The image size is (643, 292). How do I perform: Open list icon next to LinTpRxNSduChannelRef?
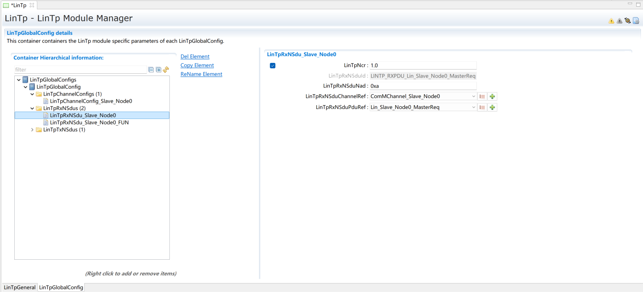coord(482,96)
